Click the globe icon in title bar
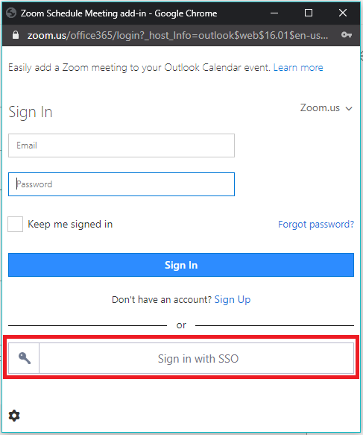The image size is (363, 435). pyautogui.click(x=11, y=13)
